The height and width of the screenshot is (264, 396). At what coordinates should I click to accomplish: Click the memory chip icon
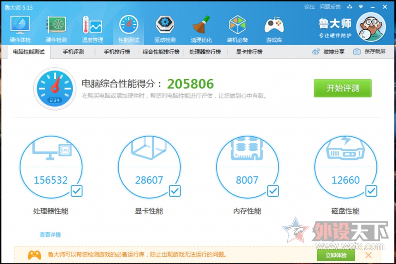point(247,149)
